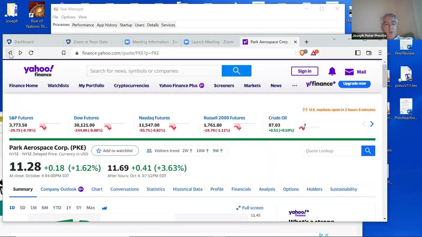Click the main Yahoo search field
The height and width of the screenshot is (237, 422).
pos(154,71)
